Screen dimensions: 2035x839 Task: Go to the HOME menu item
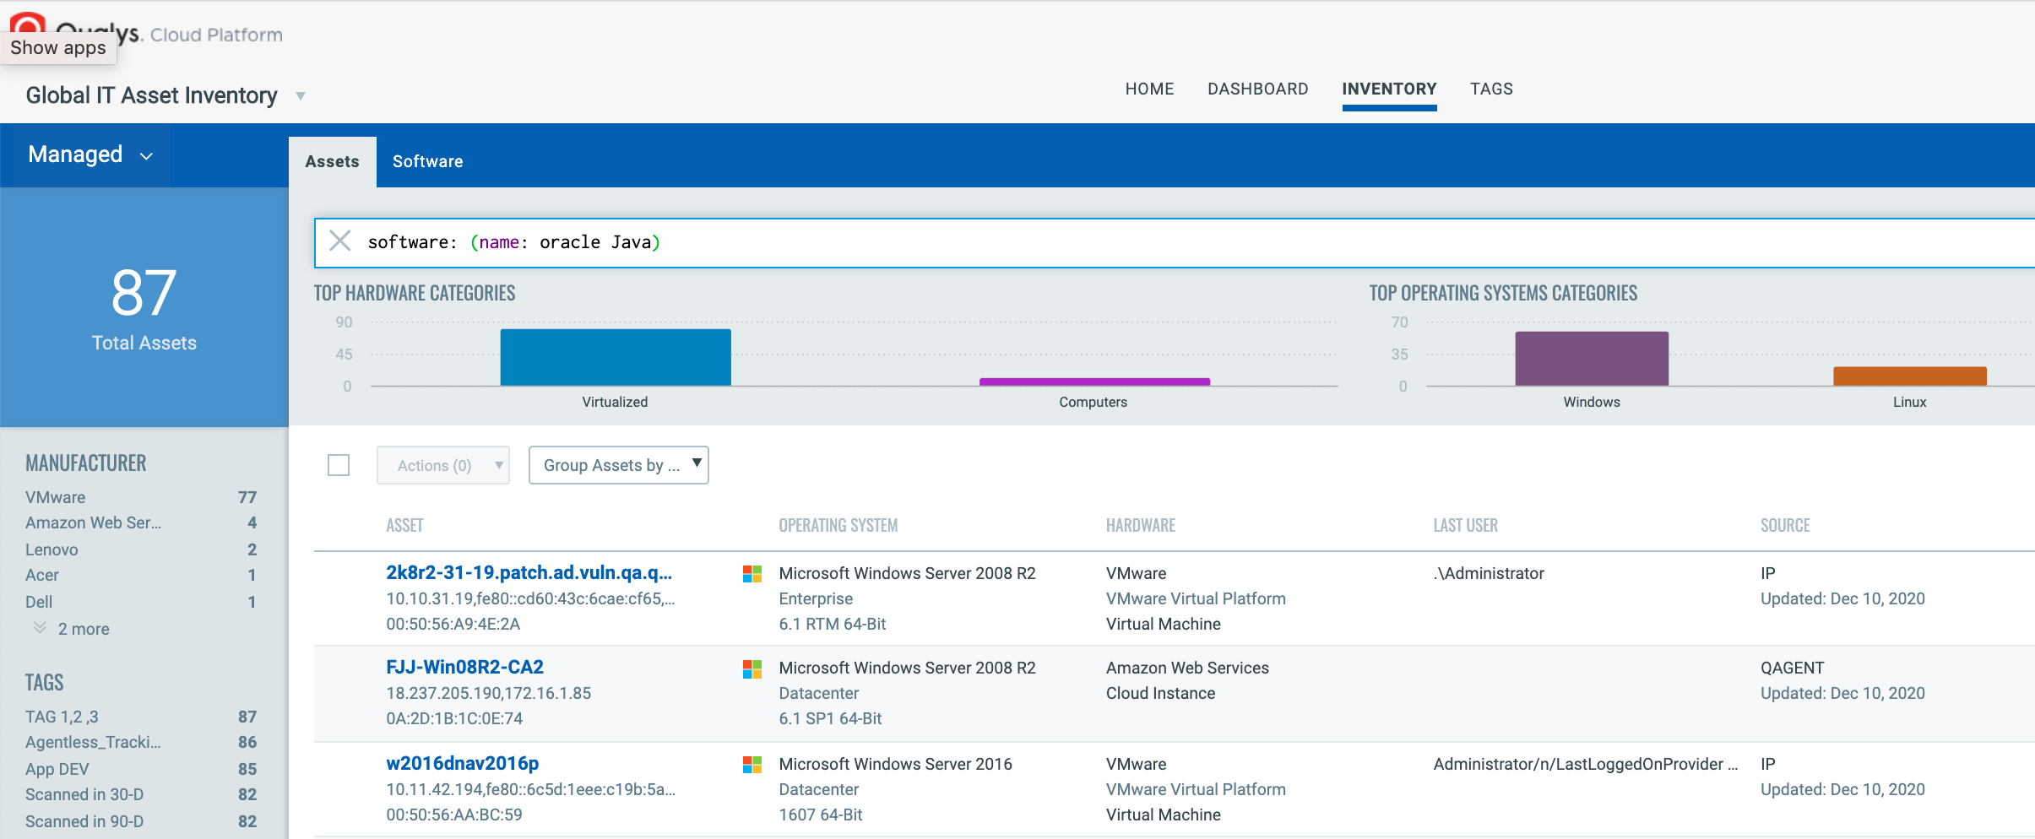point(1149,89)
